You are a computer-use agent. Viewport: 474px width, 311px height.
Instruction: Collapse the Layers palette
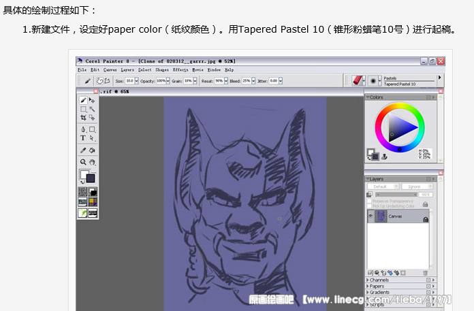[368, 179]
